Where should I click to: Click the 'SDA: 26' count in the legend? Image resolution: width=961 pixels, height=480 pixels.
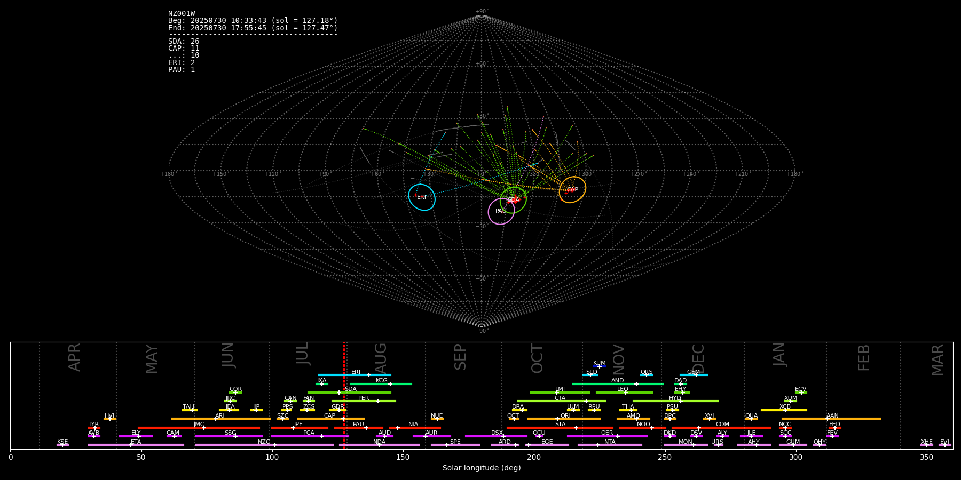[x=184, y=42]
